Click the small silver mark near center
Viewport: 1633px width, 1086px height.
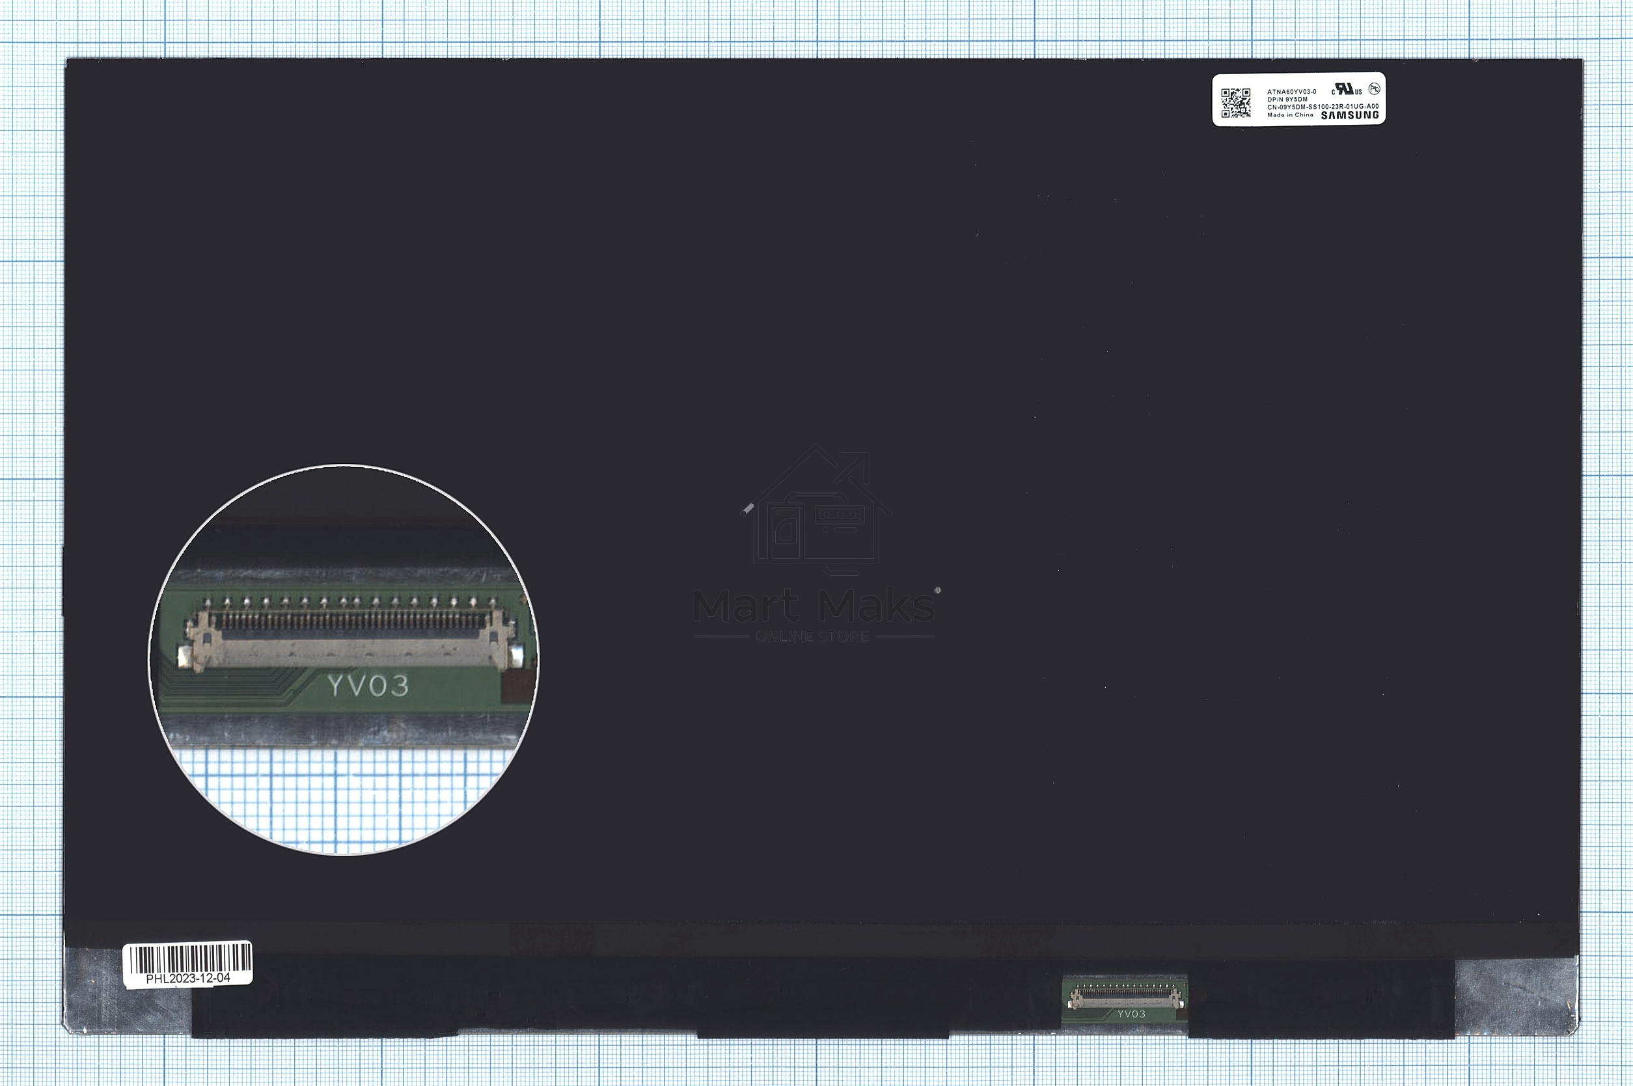[x=747, y=509]
